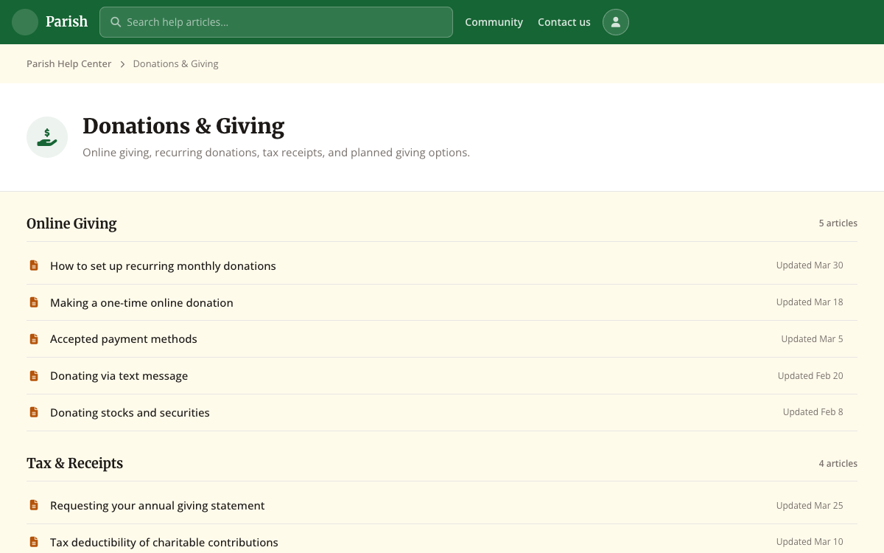Click the Updated Feb 20 date
The height and width of the screenshot is (553, 884).
pos(810,376)
